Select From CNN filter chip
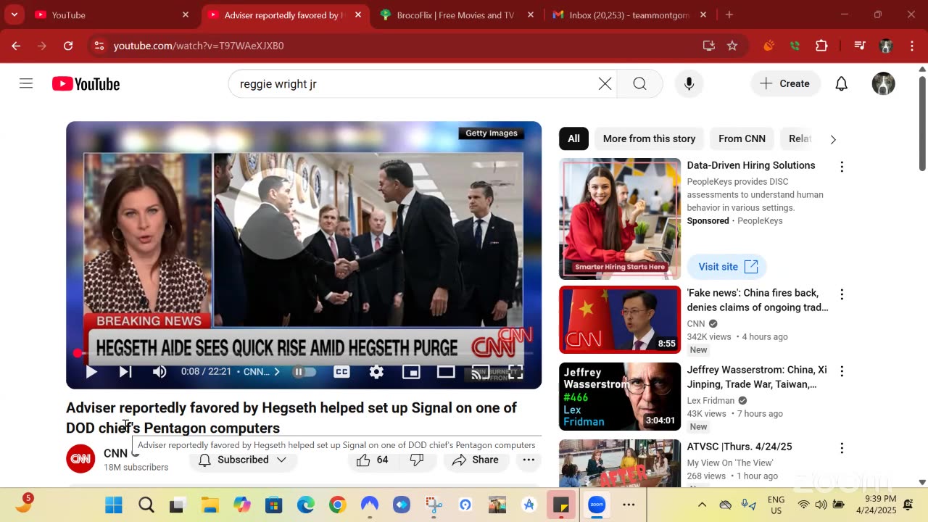Image resolution: width=928 pixels, height=522 pixels. point(742,138)
